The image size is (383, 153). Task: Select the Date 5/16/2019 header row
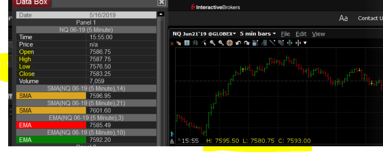(86, 15)
